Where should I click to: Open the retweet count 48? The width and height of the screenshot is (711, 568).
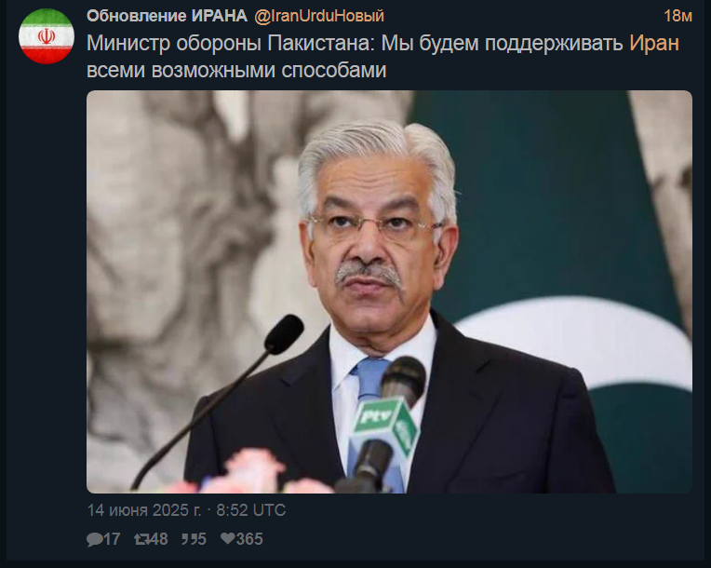pos(159,539)
